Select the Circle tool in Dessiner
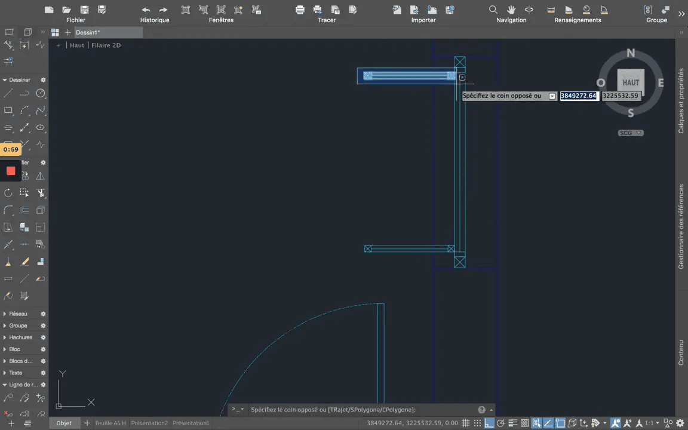 tap(41, 93)
